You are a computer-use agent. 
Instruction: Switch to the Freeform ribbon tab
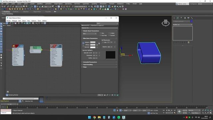coord(16,12)
